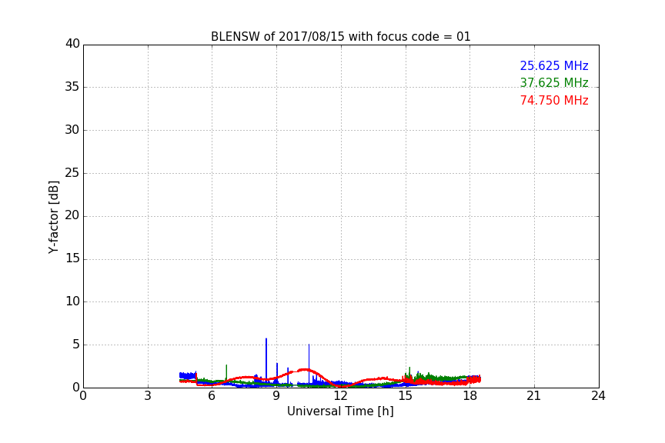This screenshot has width=665, height=443.
Task: Click the y-axis tick label 15
Action: [x=72, y=258]
